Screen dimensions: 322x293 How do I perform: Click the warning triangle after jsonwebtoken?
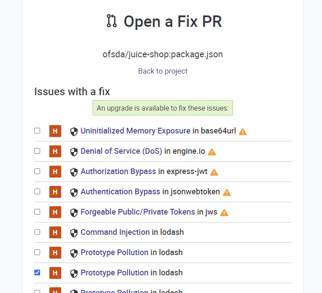(227, 192)
